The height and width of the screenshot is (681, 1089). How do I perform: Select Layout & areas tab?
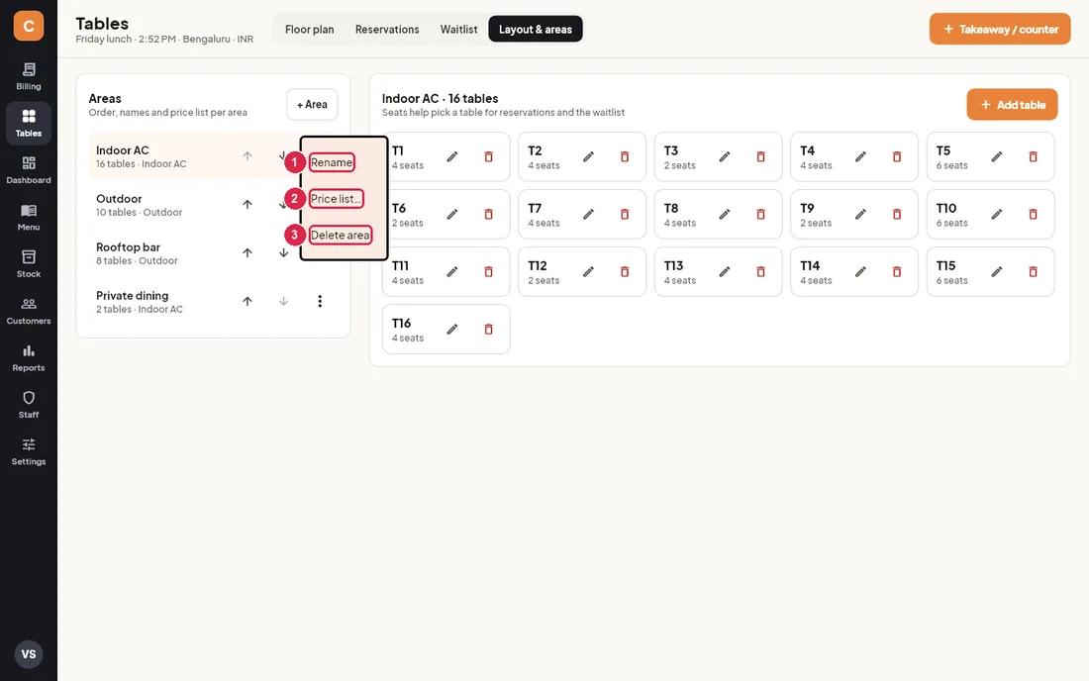pyautogui.click(x=535, y=29)
